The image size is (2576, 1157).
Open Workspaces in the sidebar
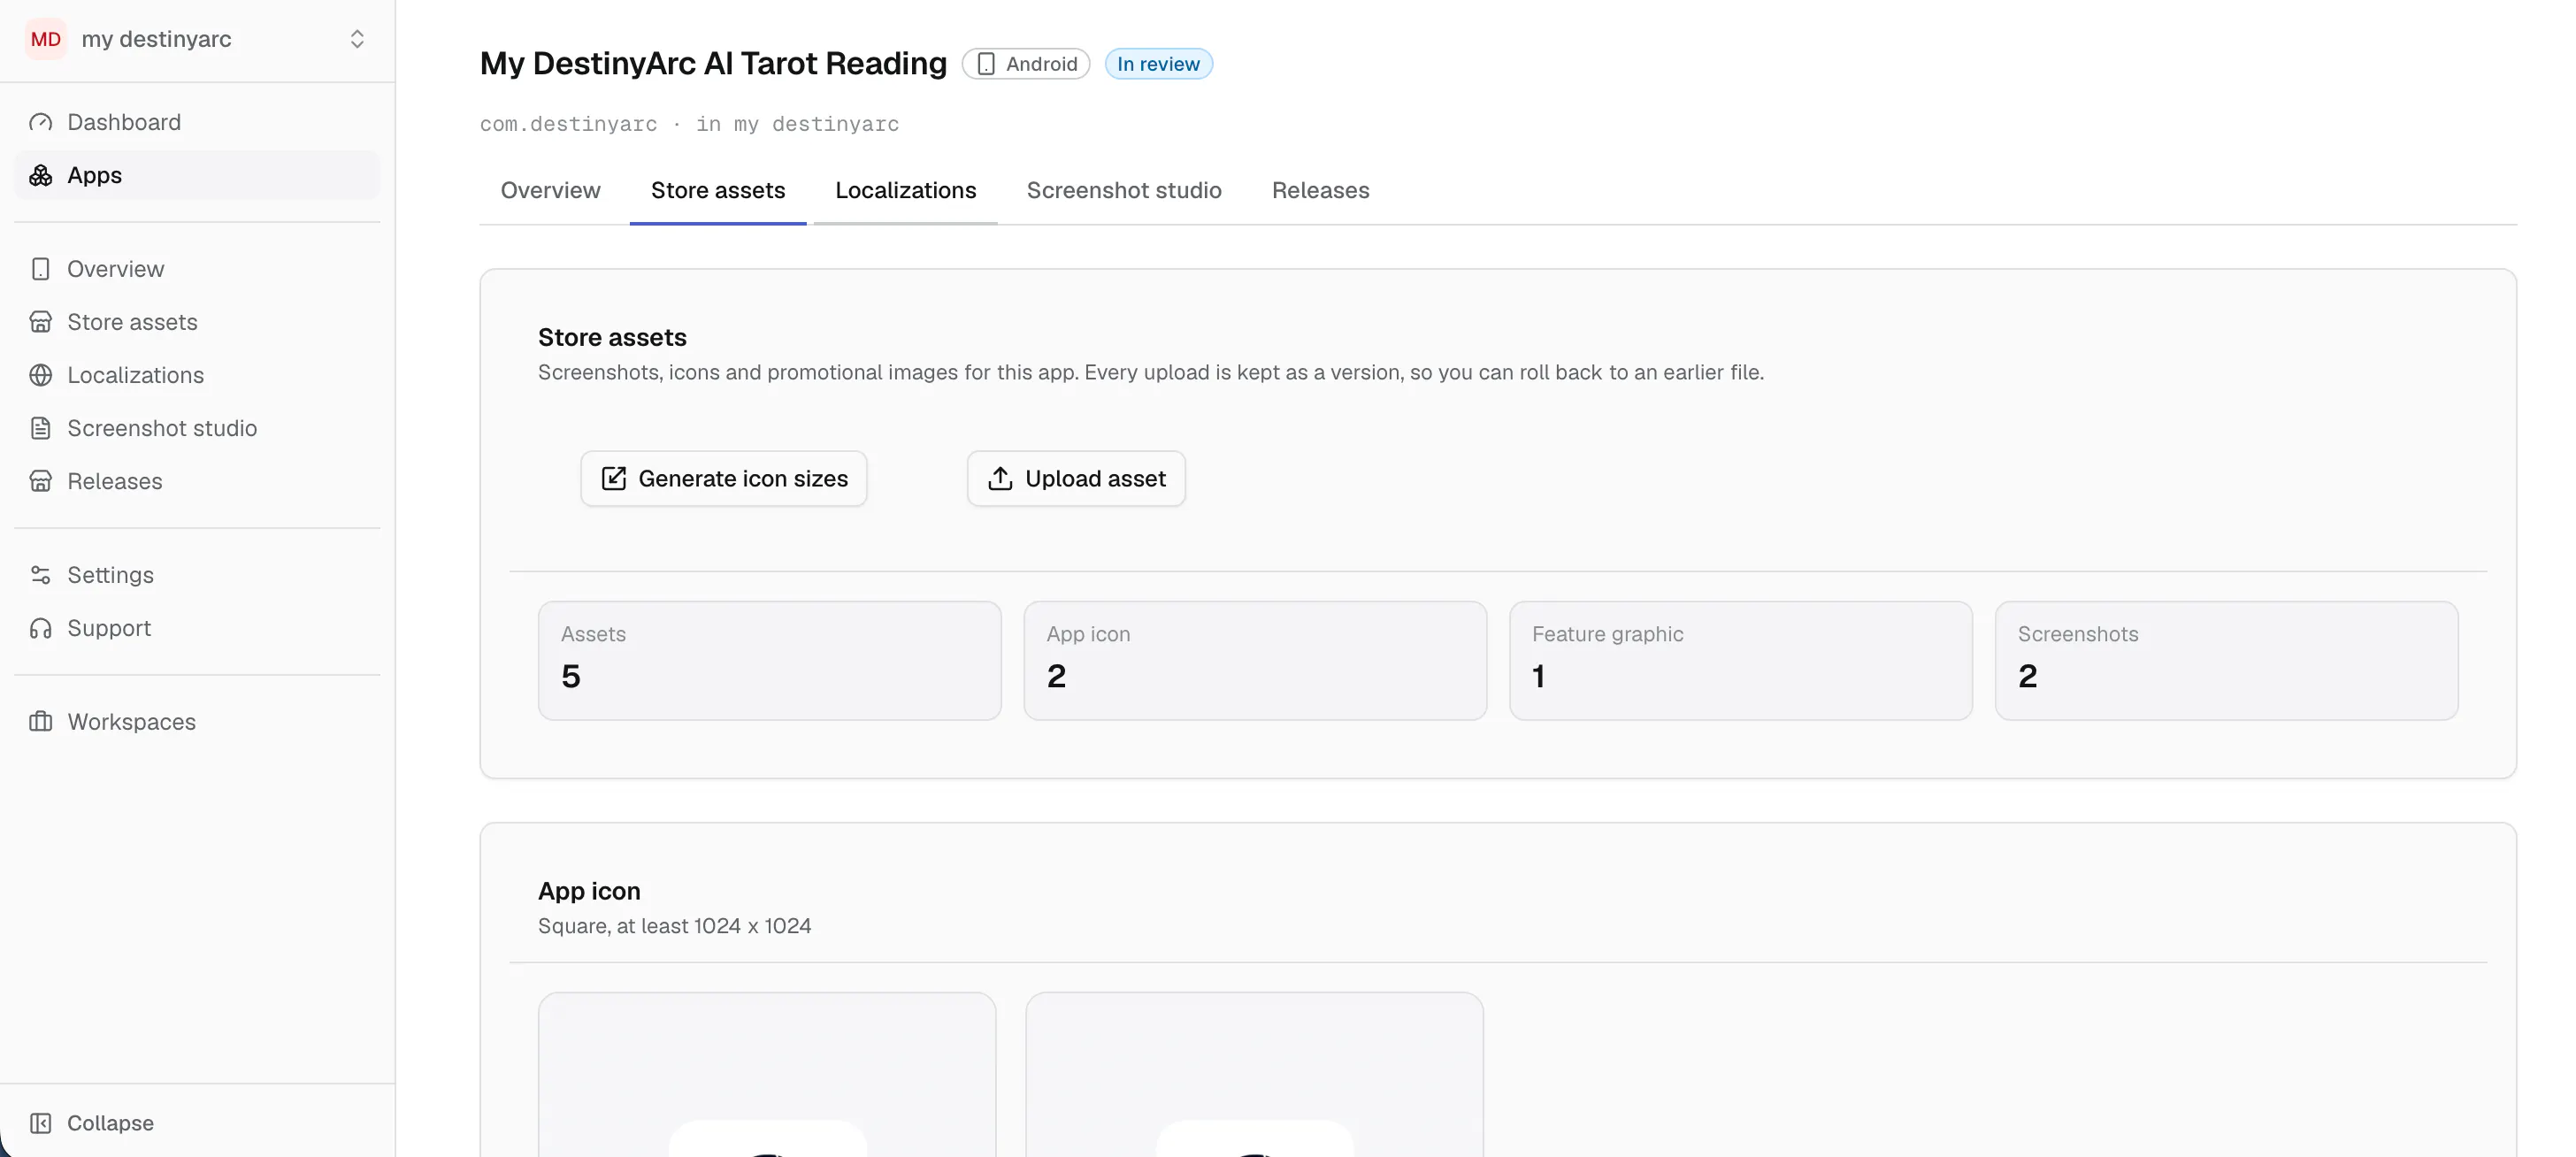point(197,722)
